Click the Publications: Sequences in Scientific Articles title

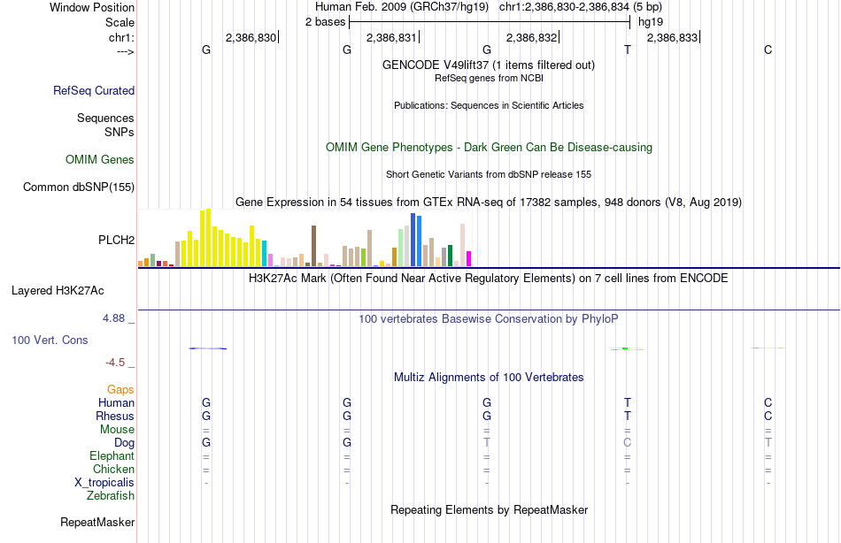click(489, 105)
